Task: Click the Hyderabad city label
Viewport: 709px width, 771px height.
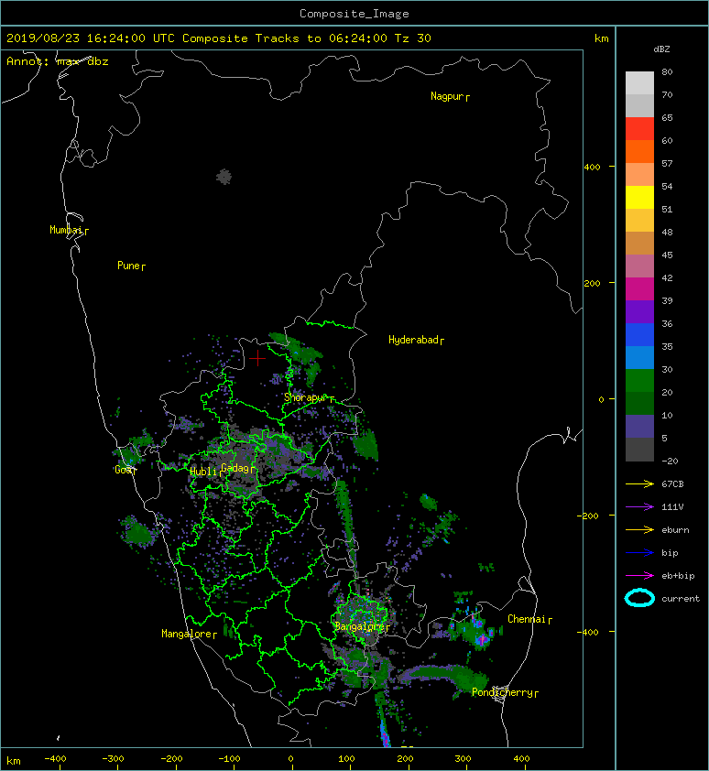Action: (413, 340)
